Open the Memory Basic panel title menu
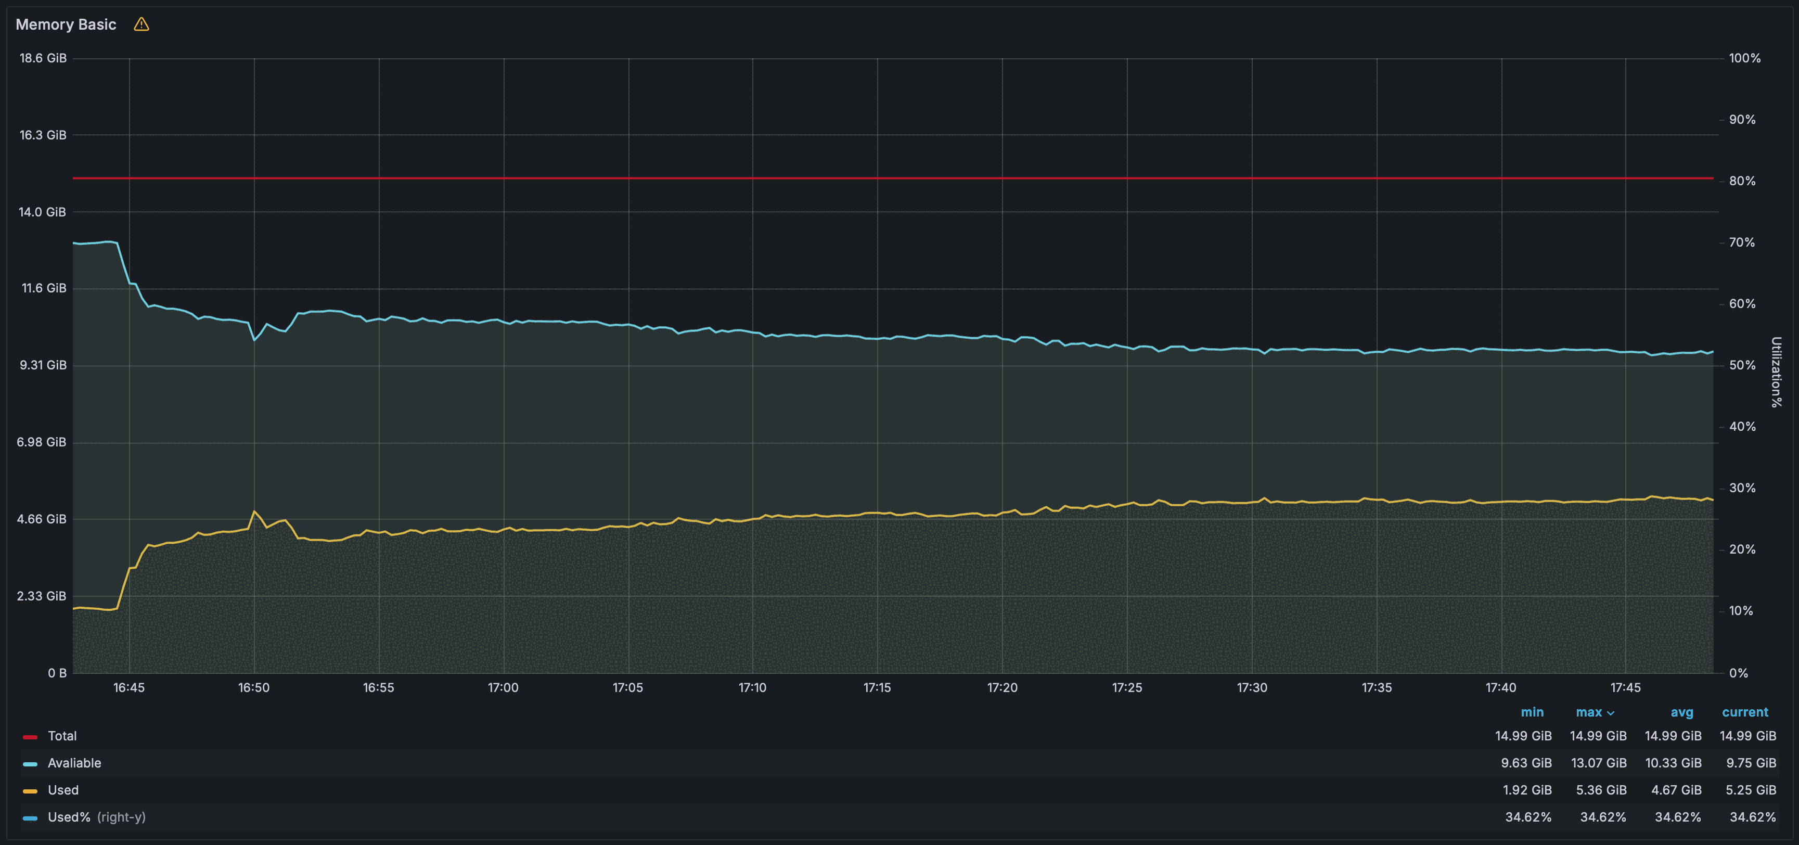 tap(66, 24)
